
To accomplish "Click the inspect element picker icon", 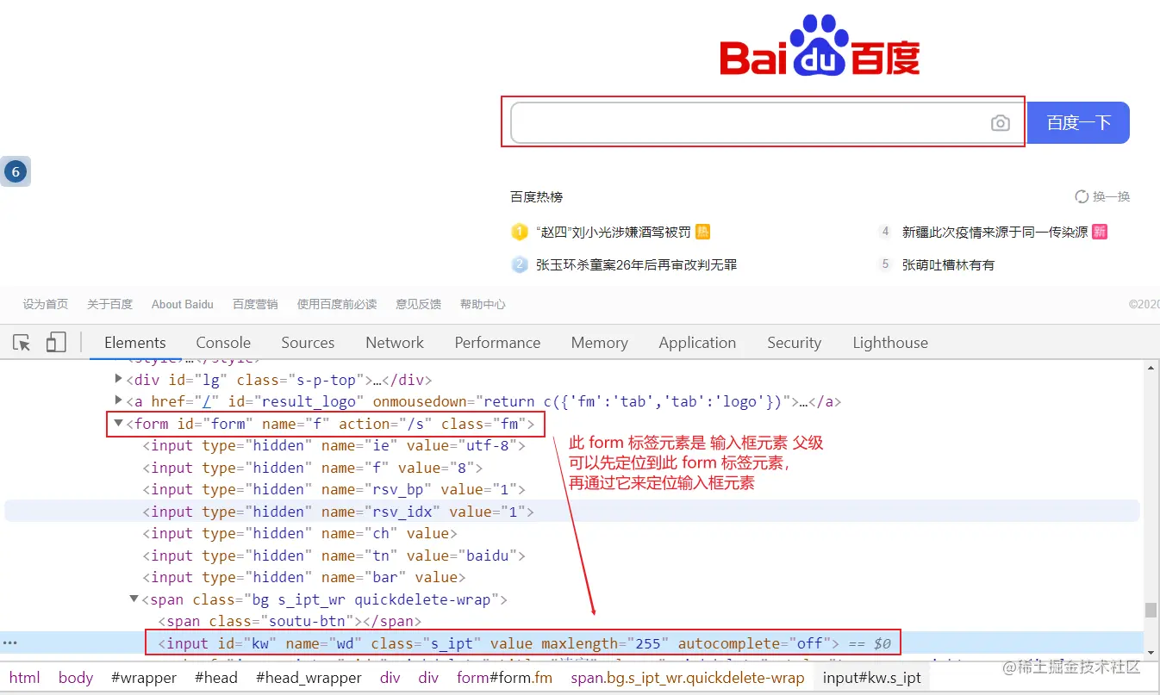I will coord(22,343).
